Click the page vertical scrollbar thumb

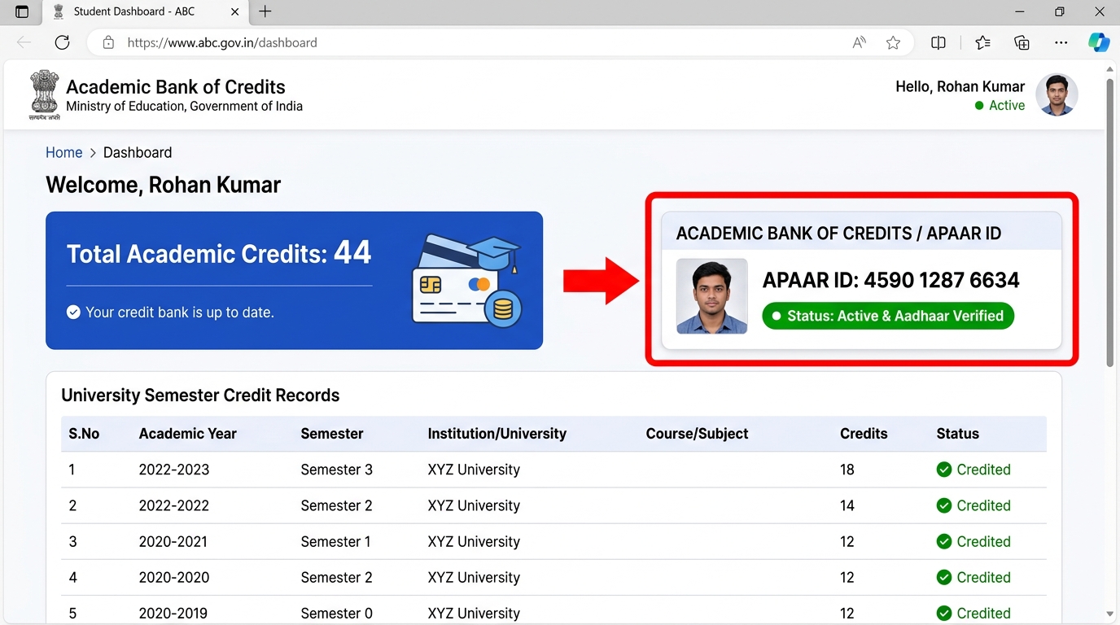point(1109,221)
